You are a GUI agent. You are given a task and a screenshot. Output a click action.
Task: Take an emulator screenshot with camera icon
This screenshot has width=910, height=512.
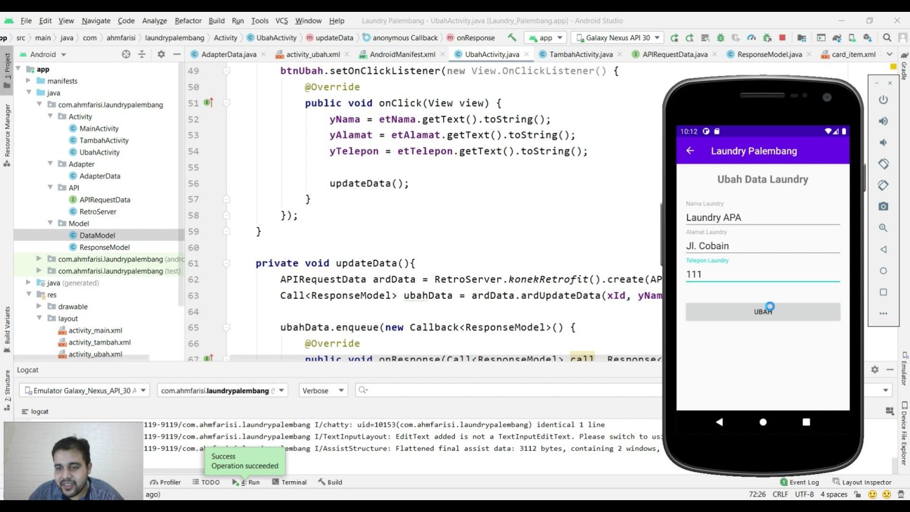tap(883, 206)
